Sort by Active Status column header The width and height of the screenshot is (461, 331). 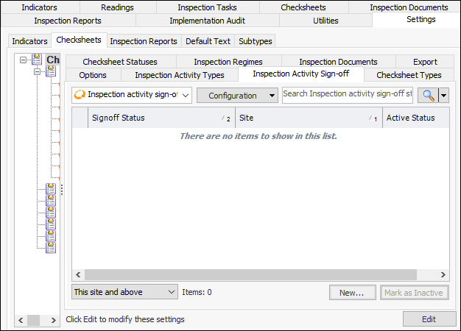click(416, 118)
